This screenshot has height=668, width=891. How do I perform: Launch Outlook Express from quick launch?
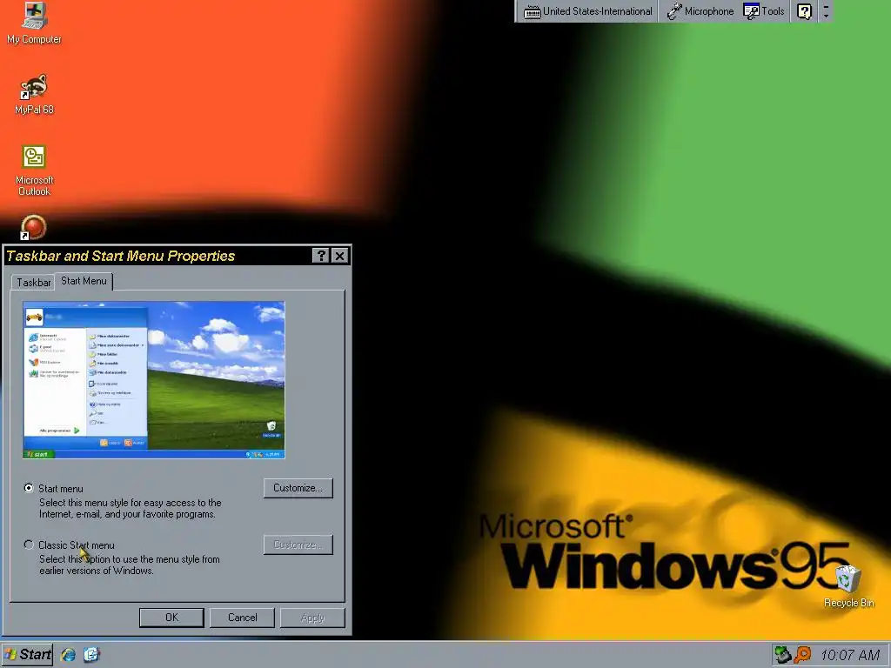[x=91, y=654]
